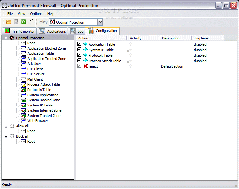
Task: Click the arrow icon beside Application Table rule
Action: click(85, 44)
